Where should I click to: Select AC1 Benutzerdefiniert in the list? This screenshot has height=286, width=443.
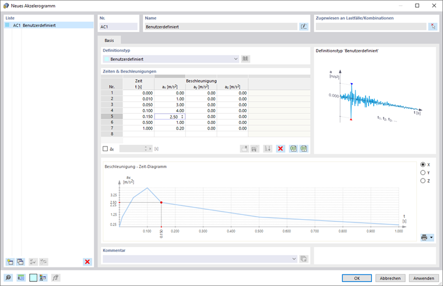49,25
